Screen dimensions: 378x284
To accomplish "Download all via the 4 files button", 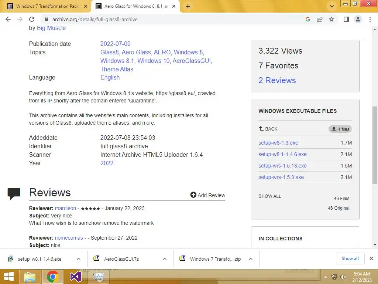I will [x=340, y=129].
